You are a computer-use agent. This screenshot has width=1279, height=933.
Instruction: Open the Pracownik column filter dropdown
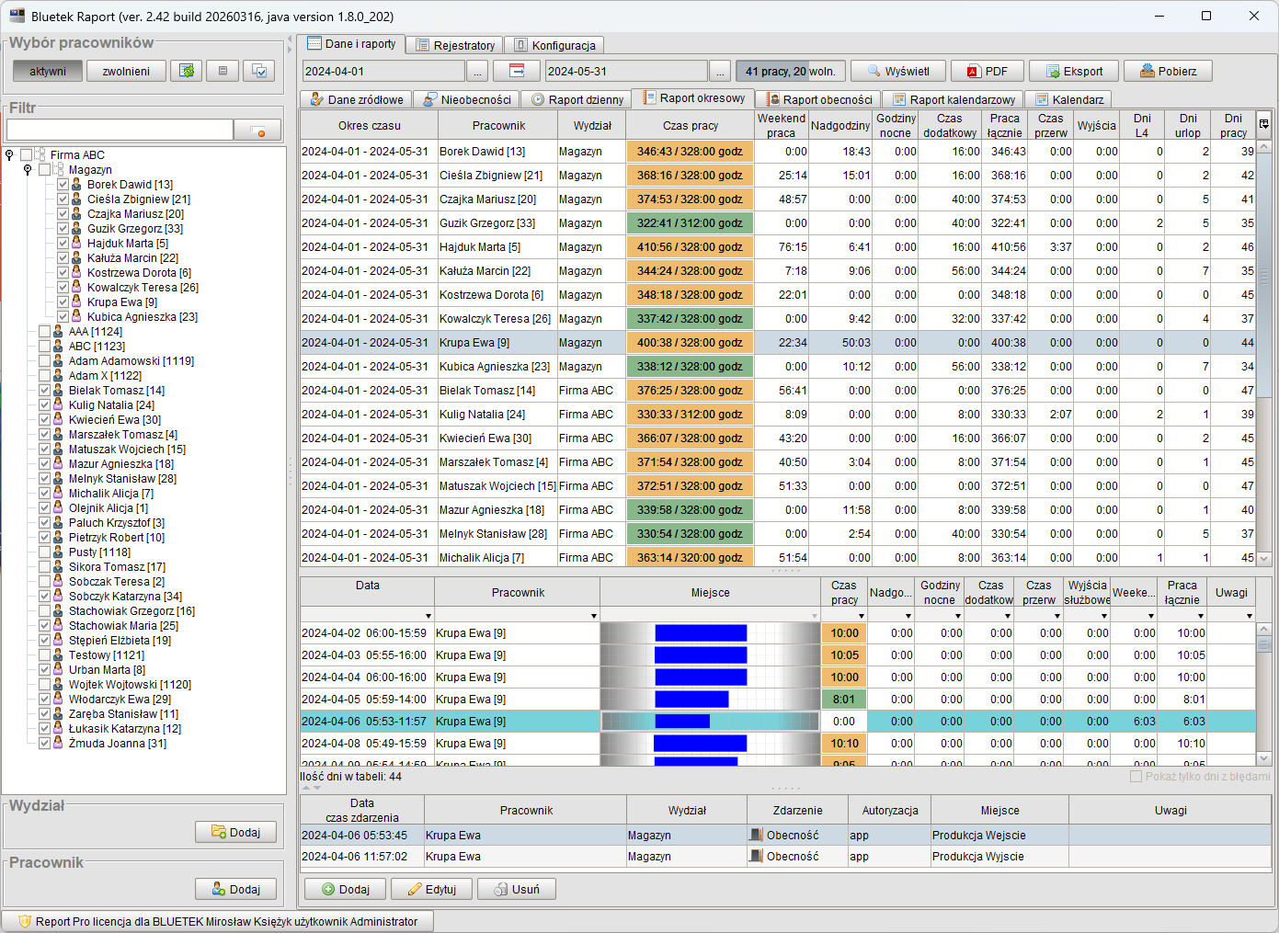(593, 616)
